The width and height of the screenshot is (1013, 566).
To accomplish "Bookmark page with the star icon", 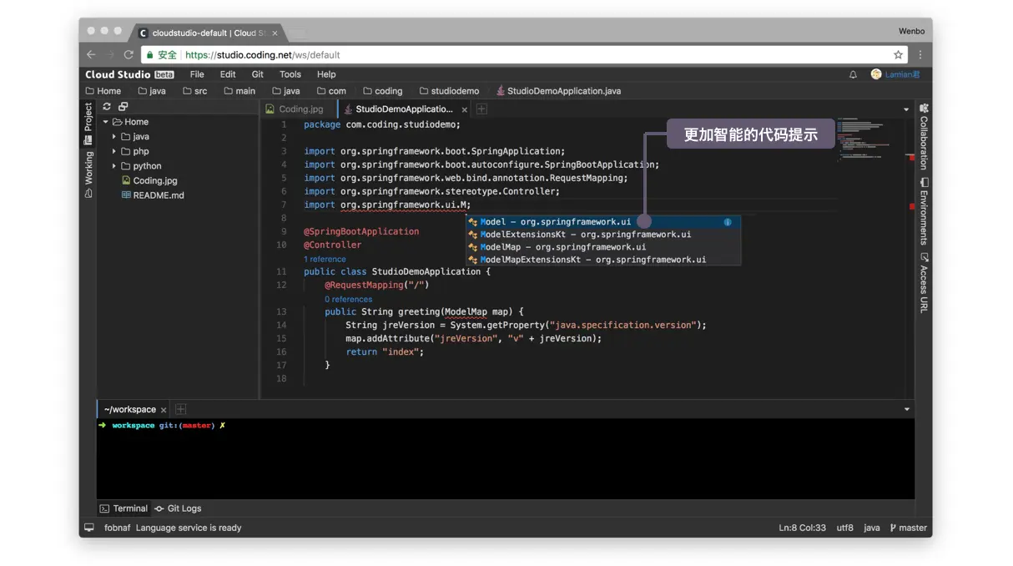I will pyautogui.click(x=898, y=54).
